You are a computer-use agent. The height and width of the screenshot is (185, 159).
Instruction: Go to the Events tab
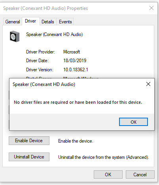65,22
